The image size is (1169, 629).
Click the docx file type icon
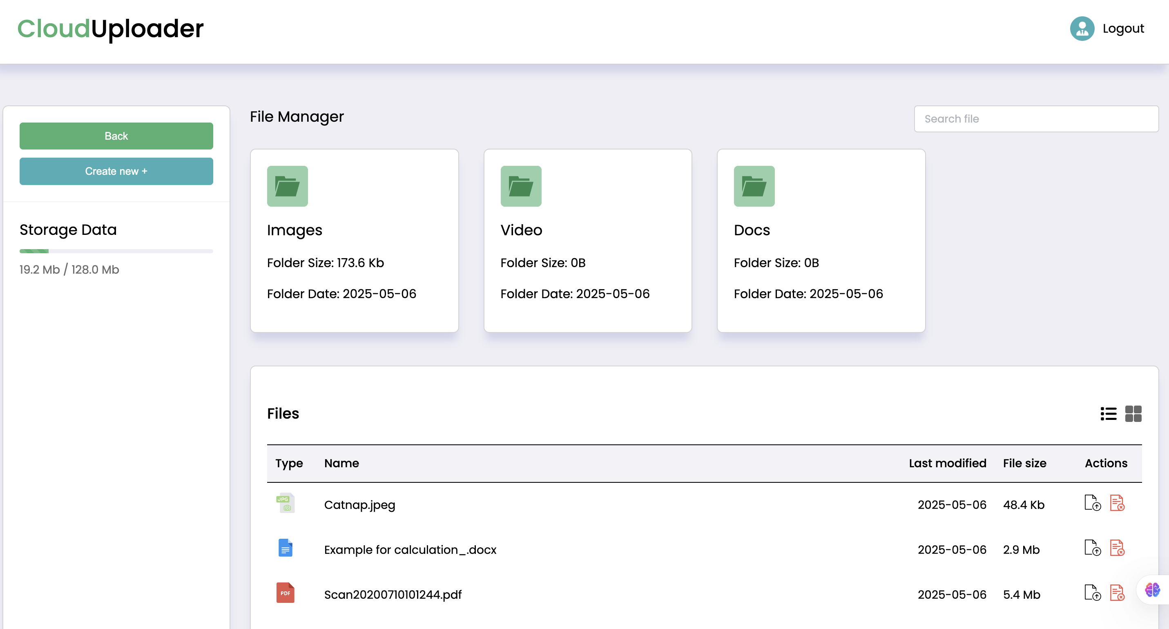point(286,548)
